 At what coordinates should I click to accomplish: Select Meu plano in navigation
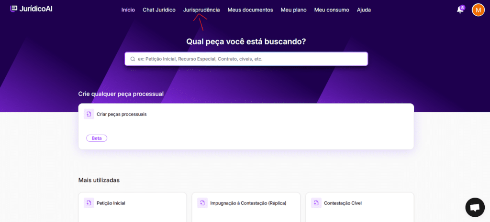[x=293, y=10]
